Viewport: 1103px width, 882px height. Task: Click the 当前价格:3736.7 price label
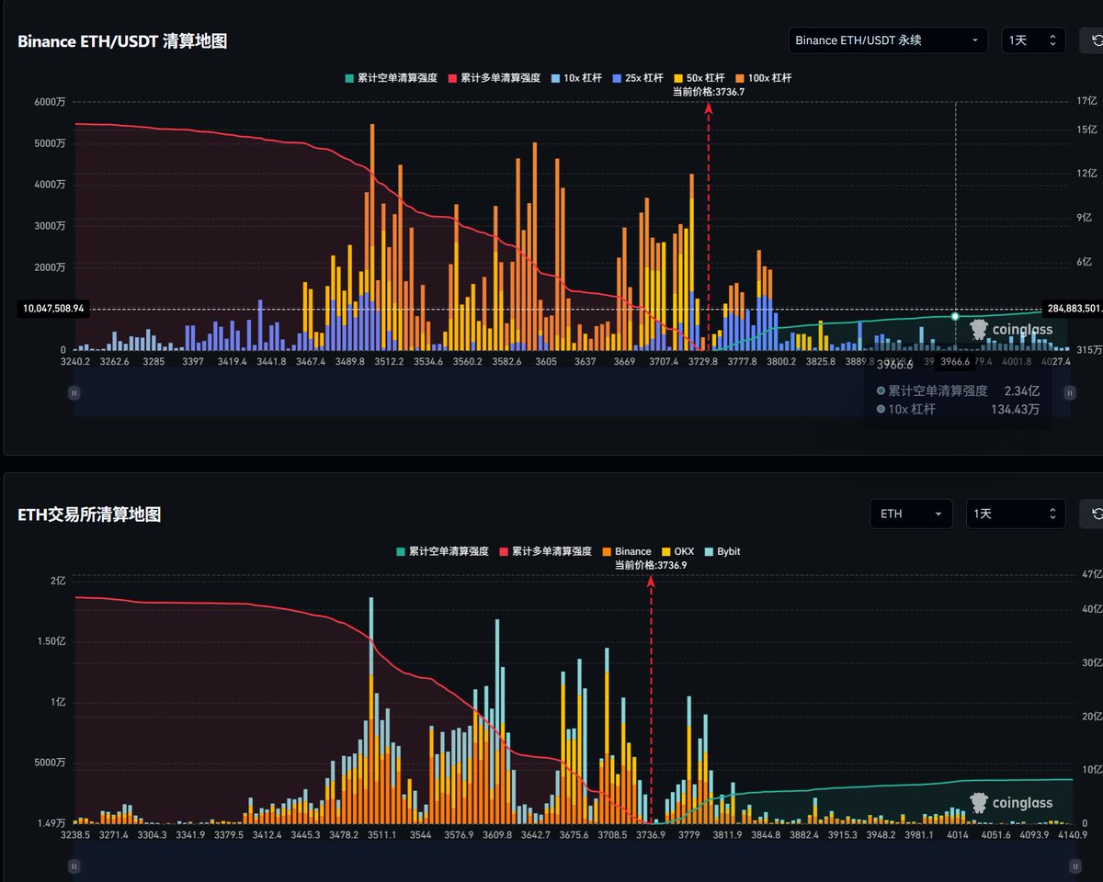pos(709,91)
